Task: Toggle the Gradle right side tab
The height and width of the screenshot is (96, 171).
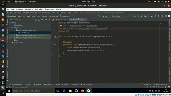Action: tap(170, 22)
